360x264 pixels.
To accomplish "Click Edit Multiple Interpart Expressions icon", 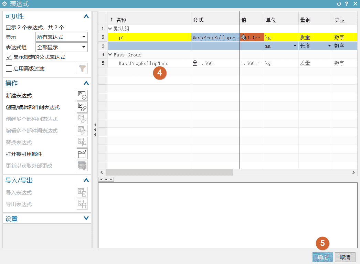I will 82,130.
